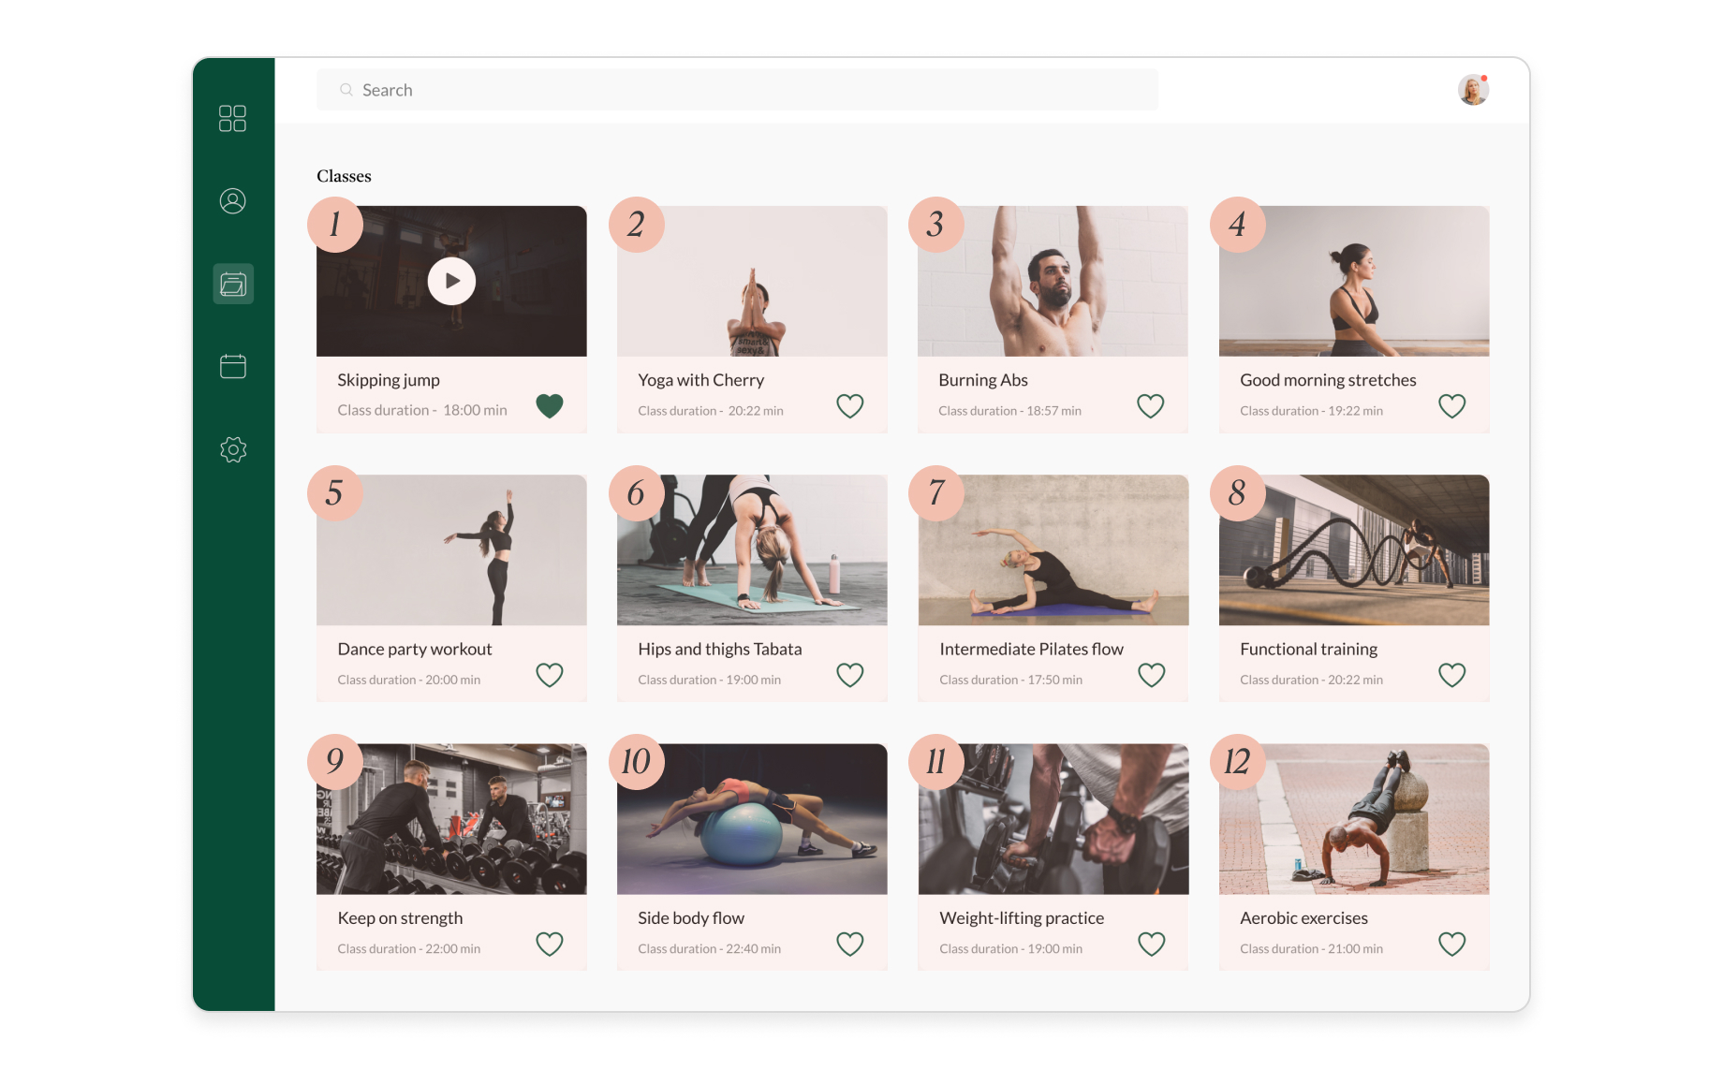The height and width of the screenshot is (1069, 1723).
Task: Click the Weight-lifting practice title
Action: click(x=1022, y=918)
